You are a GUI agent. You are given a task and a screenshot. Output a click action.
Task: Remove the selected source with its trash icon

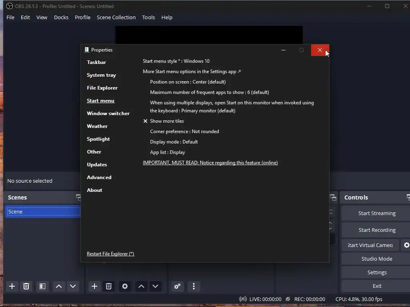click(109, 286)
